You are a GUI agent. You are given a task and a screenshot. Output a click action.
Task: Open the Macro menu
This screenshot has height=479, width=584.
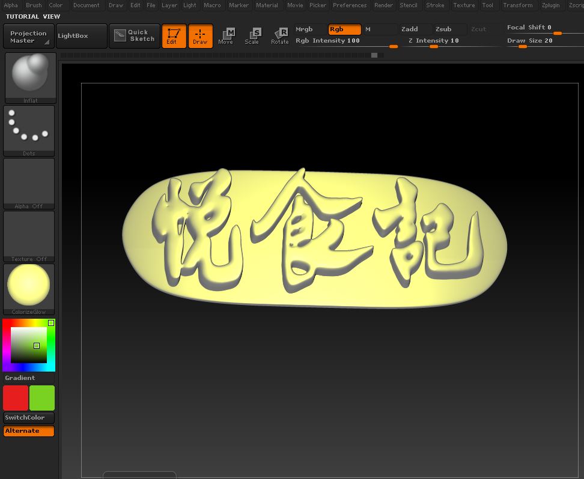pos(212,5)
